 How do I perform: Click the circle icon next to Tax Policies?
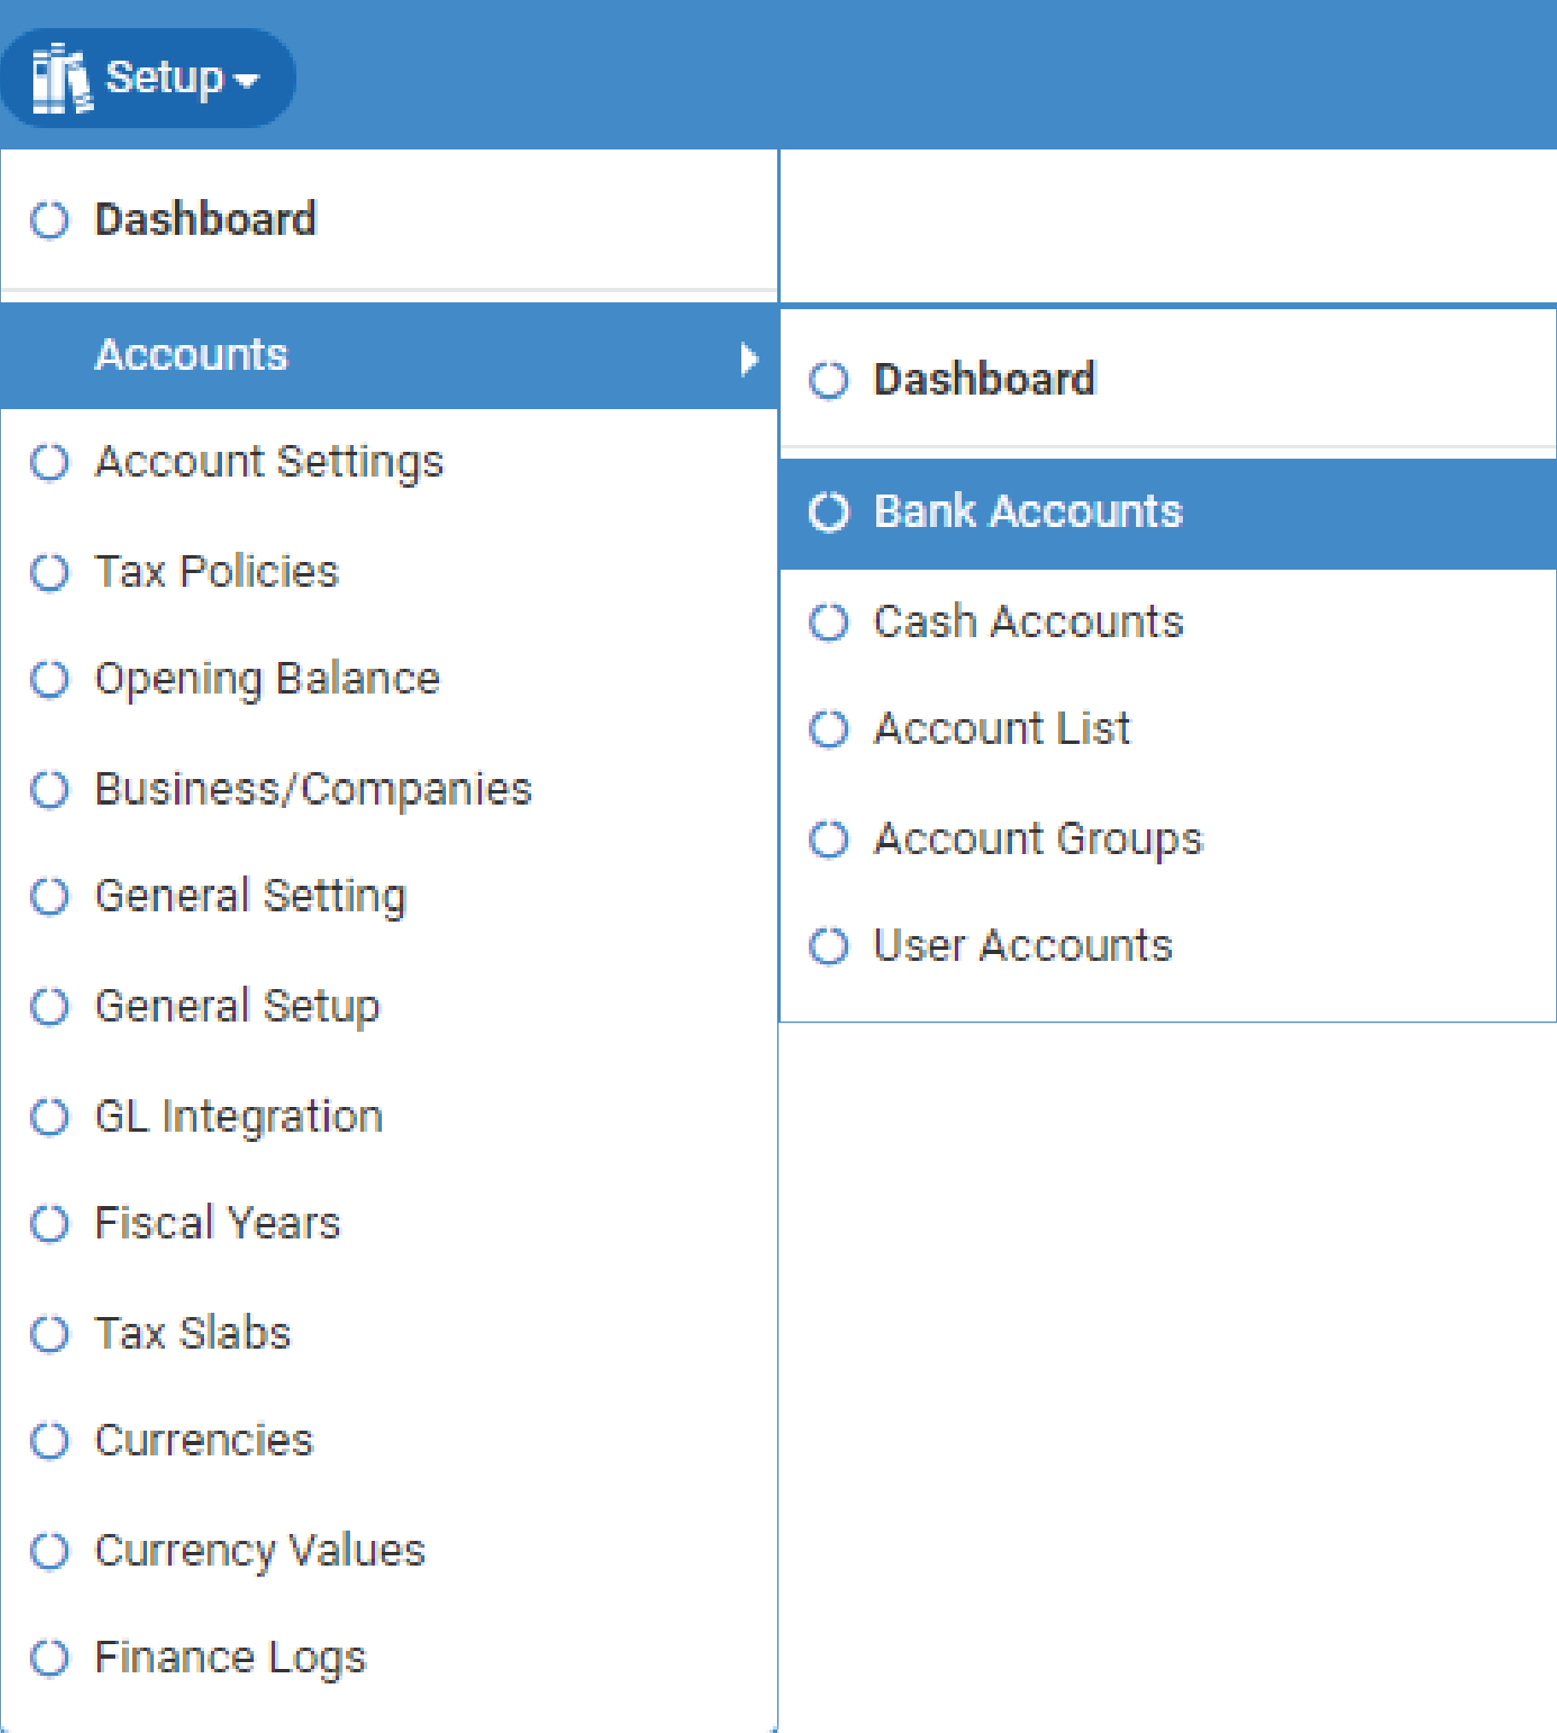50,572
